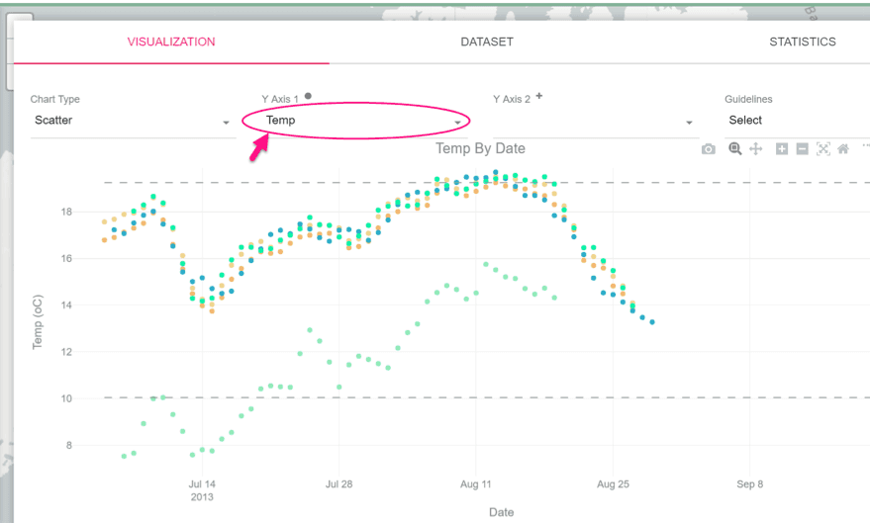Switch to the STATISTICS tab

[x=803, y=43]
